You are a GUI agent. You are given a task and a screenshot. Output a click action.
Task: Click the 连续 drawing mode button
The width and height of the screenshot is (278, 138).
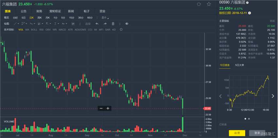[88, 24]
